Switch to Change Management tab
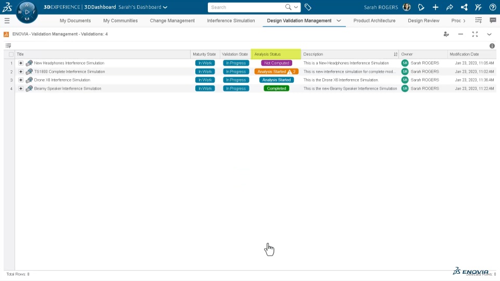Screen dimensions: 500x281 click(172, 21)
